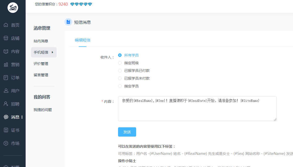Select the 所有学员 recipient radio button
The image size is (293, 167).
coord(120,55)
